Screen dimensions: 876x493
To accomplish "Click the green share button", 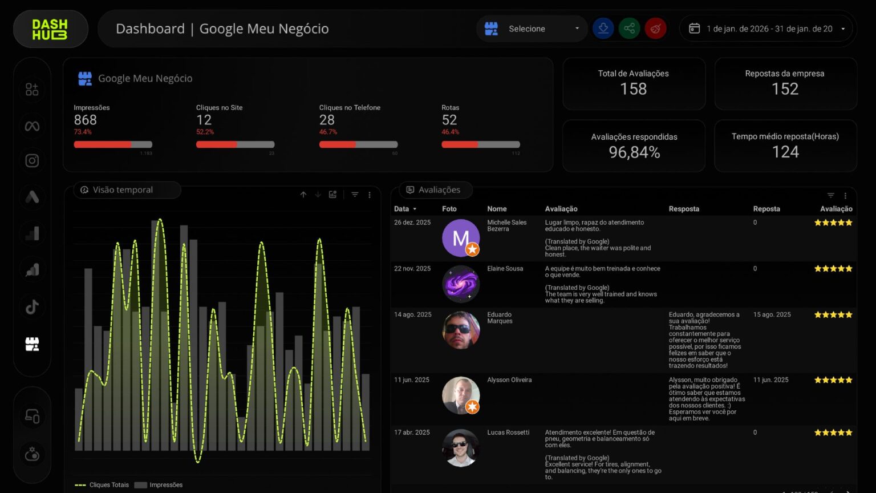I will coord(629,29).
